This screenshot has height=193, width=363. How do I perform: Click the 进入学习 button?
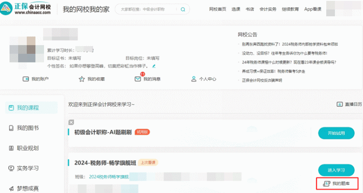tap(336, 170)
